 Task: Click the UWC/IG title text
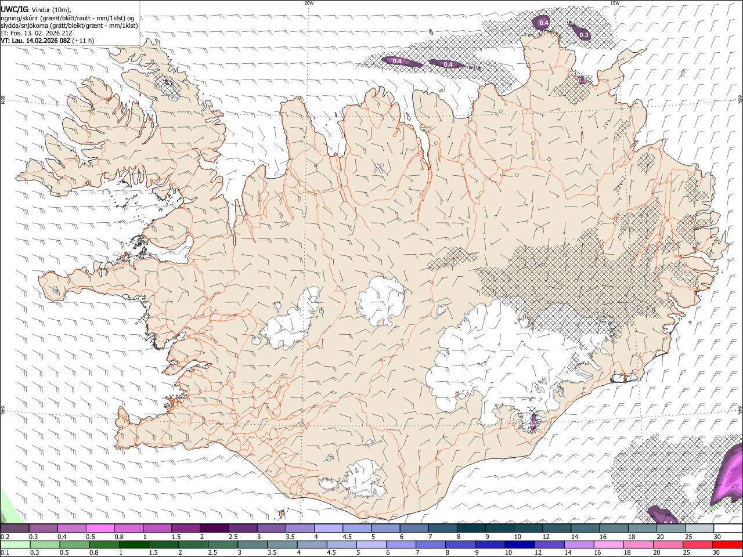[14, 9]
